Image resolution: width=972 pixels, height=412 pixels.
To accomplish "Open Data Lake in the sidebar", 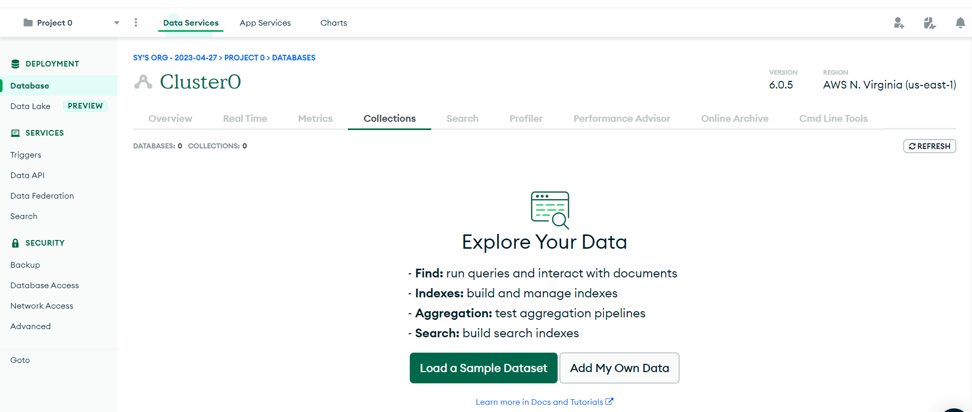I will [30, 106].
